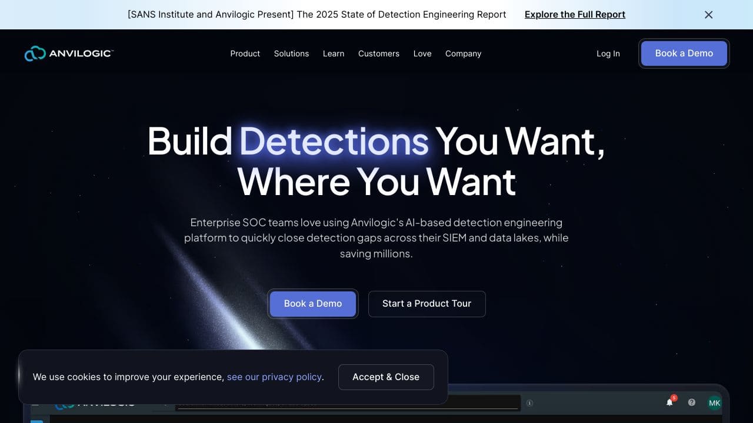This screenshot has height=423, width=753.
Task: Accept & Close the cookie notice
Action: pos(386,377)
